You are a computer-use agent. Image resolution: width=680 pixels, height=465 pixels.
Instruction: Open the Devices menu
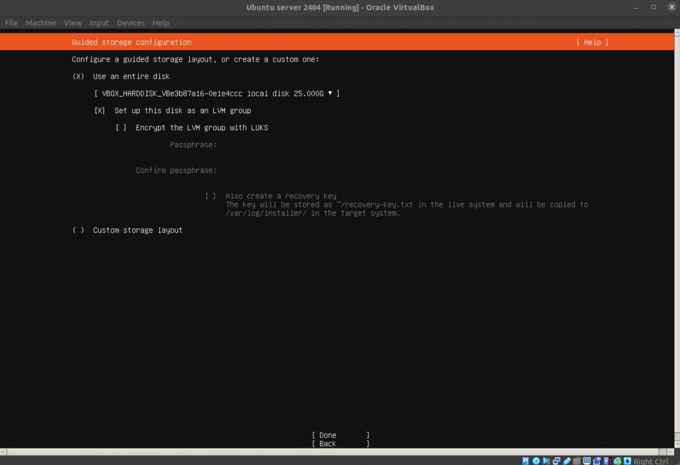tap(131, 23)
